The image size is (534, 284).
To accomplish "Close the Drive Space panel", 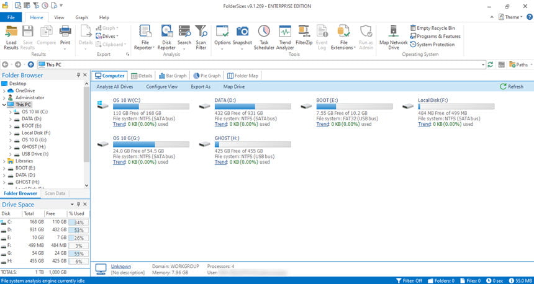I will click(85, 204).
